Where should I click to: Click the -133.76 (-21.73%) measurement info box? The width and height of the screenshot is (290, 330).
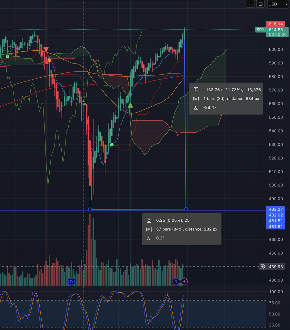(226, 99)
